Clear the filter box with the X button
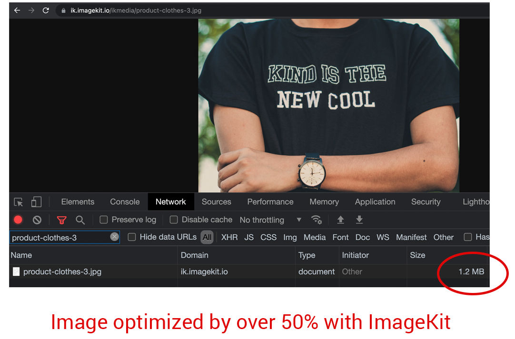 pyautogui.click(x=113, y=237)
